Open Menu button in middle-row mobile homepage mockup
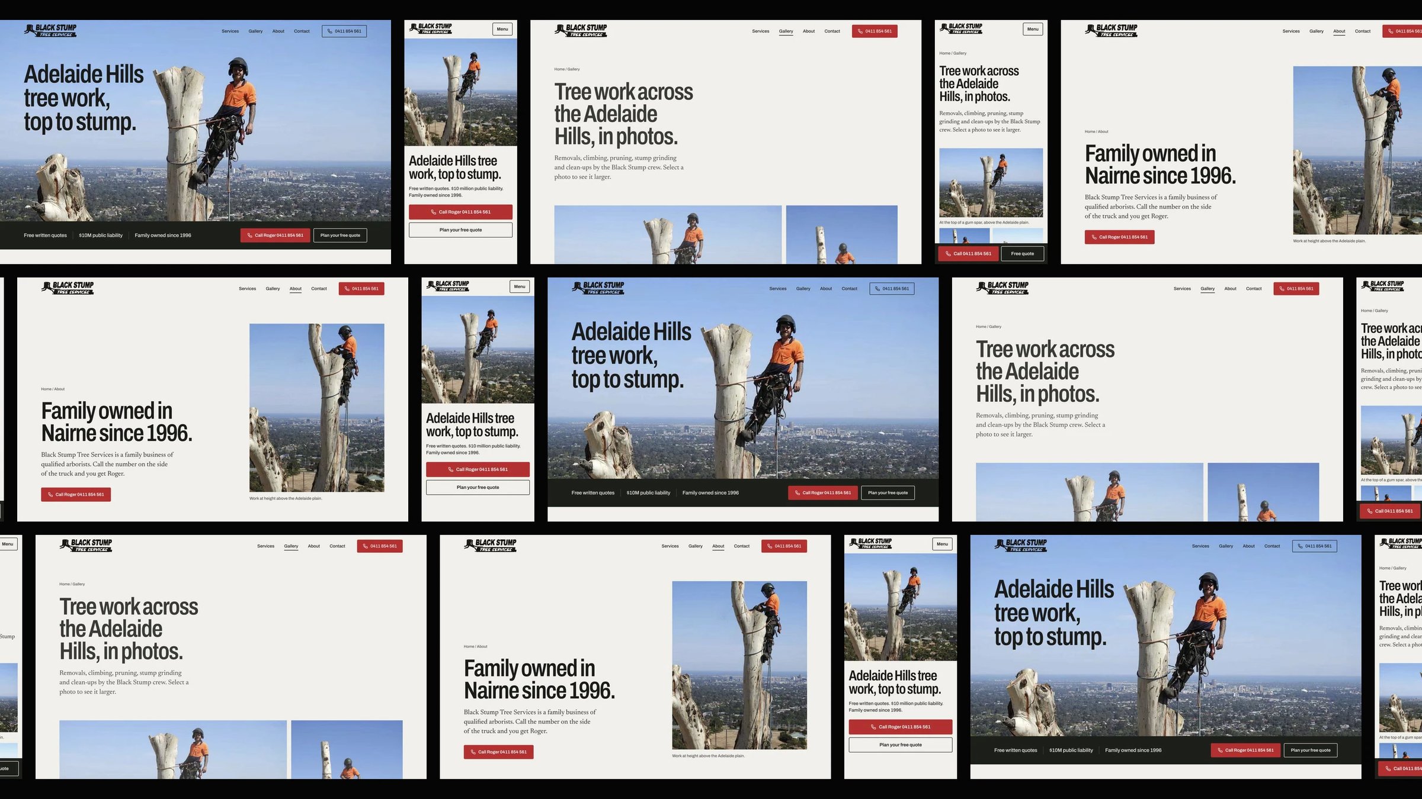 (x=520, y=286)
